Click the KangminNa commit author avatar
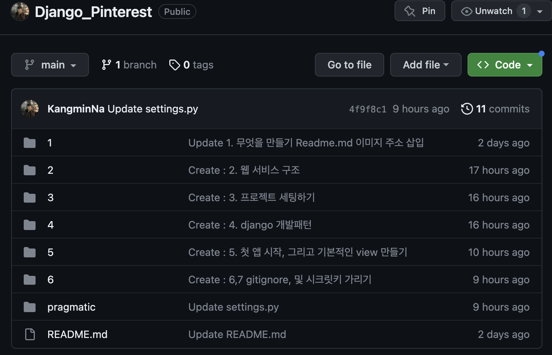This screenshot has width=552, height=355. click(30, 109)
